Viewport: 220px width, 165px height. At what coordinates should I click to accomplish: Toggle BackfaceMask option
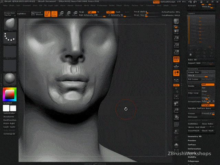[x=10, y=120]
